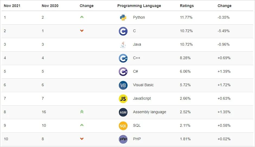Image resolution: width=255 pixels, height=147 pixels.
Task: Click the green up arrow in Python row
Action: [82, 17]
